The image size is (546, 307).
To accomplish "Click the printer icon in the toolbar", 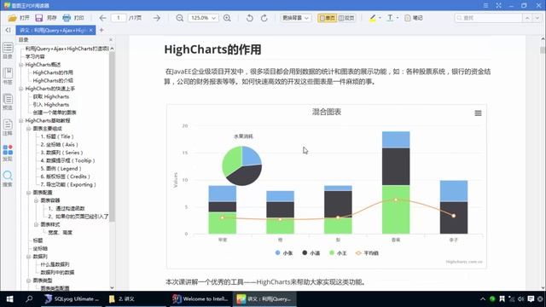I will click(67, 18).
